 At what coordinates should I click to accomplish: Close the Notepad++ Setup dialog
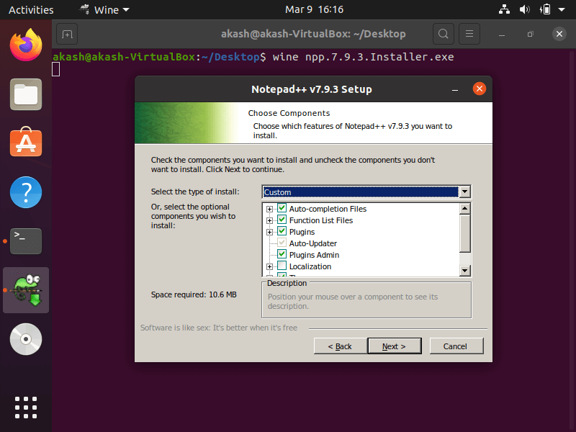click(479, 89)
